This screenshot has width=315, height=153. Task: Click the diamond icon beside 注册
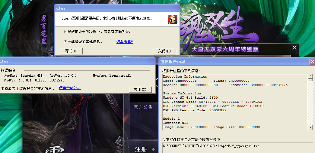point(154,149)
